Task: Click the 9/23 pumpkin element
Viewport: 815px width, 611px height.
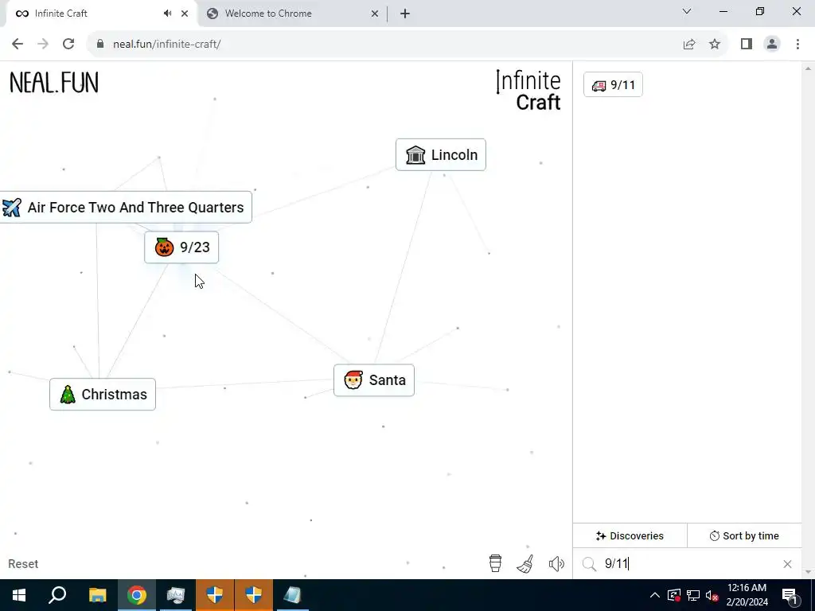Action: click(x=181, y=247)
